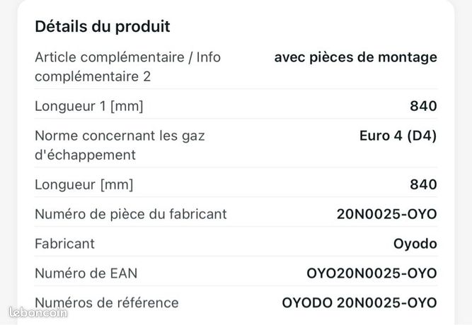Select the 840 value for Longueur [mm]
Image resolution: width=472 pixels, height=325 pixels.
click(423, 184)
